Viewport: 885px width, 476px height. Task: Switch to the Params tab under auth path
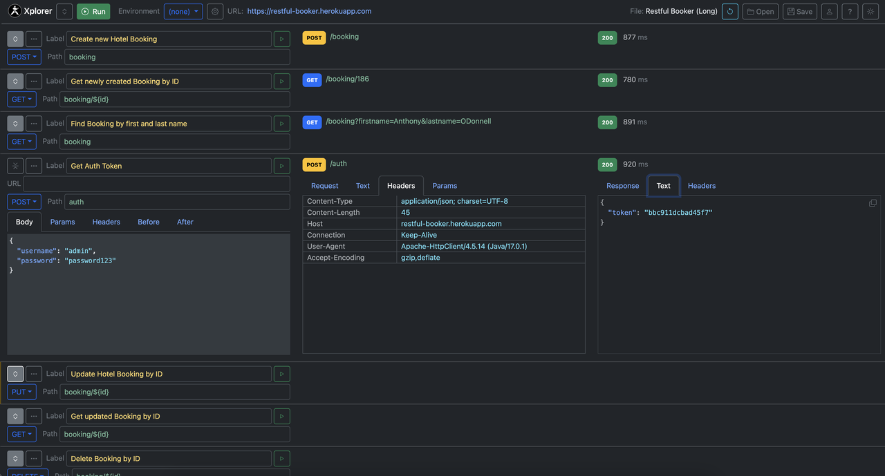pos(62,222)
